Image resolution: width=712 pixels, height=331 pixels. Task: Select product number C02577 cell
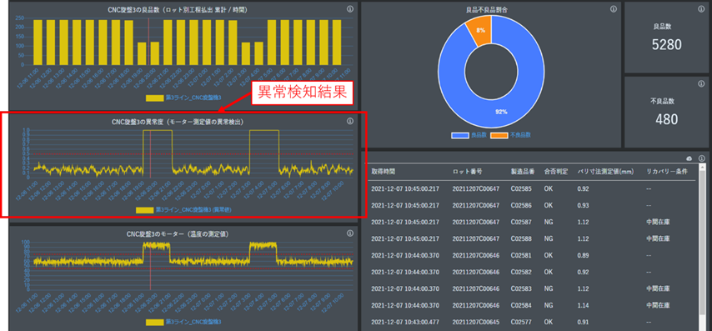click(x=520, y=322)
